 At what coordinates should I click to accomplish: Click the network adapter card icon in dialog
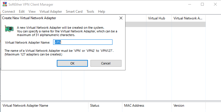tap(9, 29)
